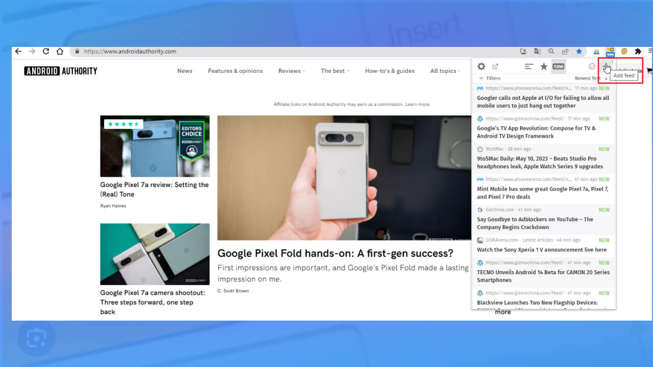Click the padlock site info icon

coord(78,51)
